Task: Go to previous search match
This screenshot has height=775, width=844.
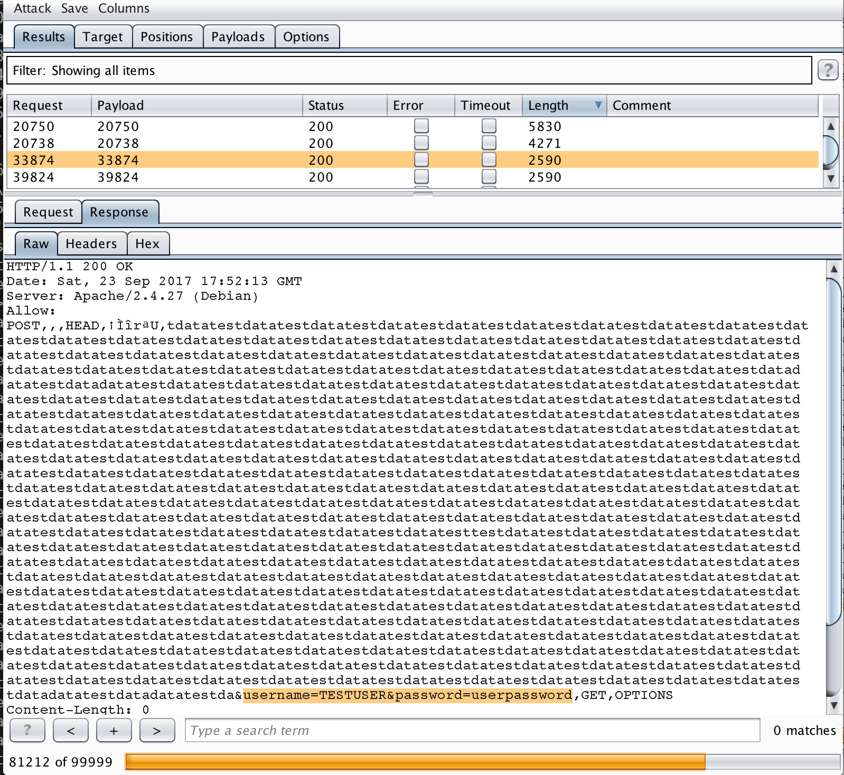Action: tap(71, 730)
